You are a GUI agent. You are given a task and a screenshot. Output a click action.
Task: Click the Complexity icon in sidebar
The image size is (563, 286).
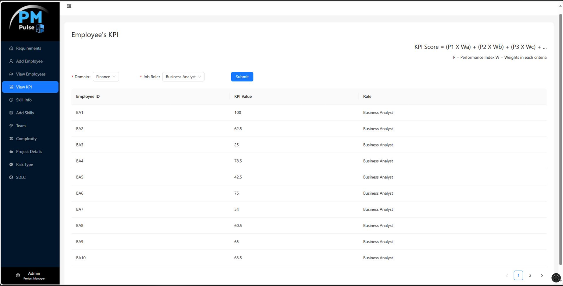pyautogui.click(x=11, y=139)
